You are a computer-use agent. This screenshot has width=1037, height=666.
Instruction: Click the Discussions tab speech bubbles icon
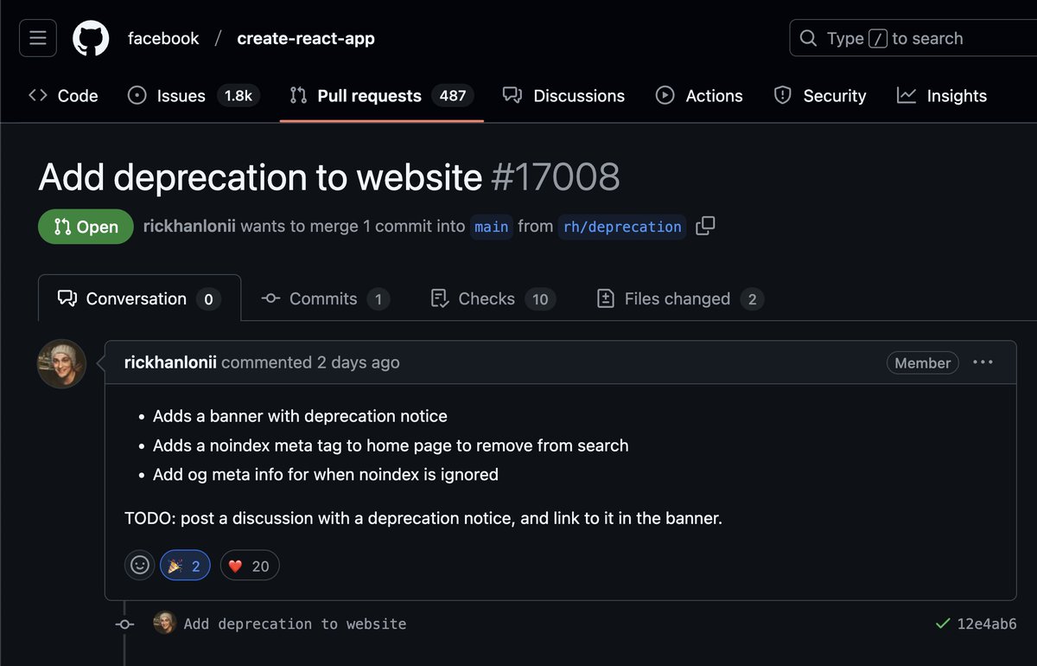point(512,96)
